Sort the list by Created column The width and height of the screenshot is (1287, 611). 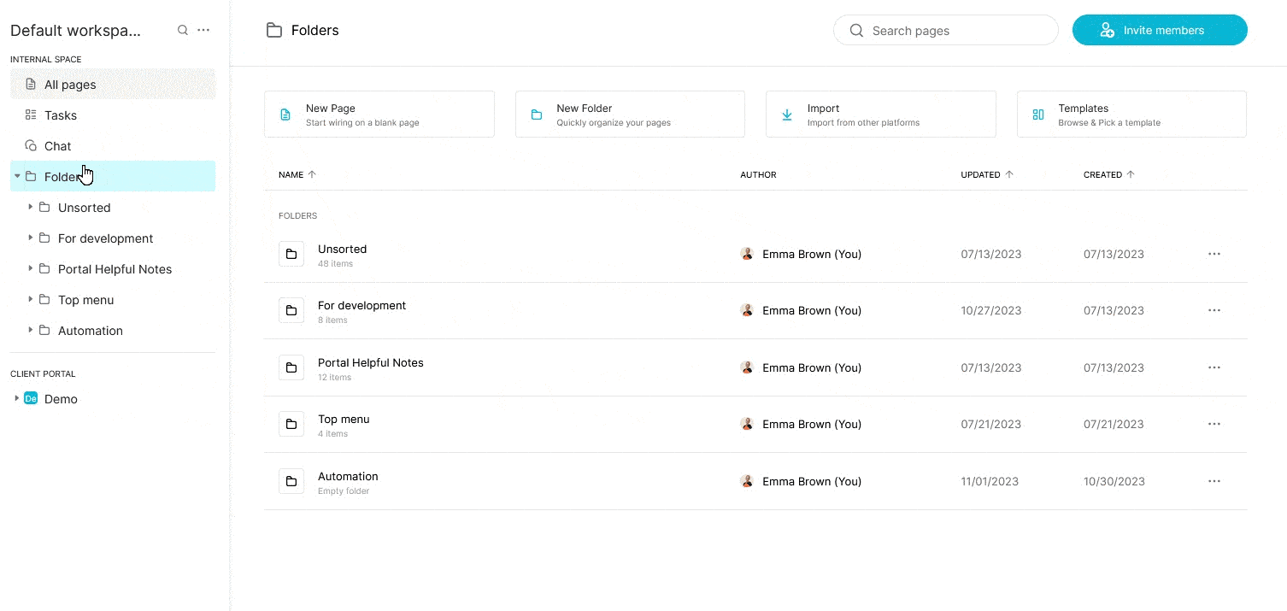1109,174
